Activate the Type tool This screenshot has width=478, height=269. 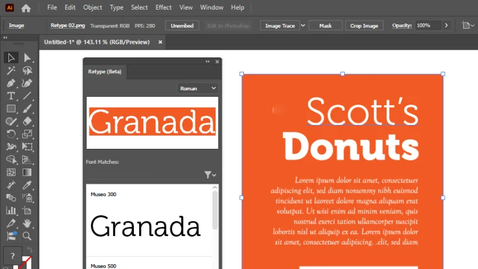[11, 96]
